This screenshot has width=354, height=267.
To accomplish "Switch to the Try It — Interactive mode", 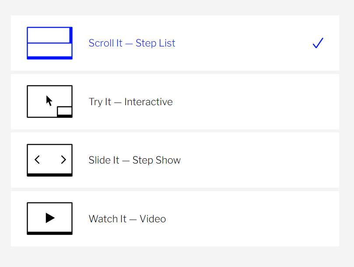I will click(x=175, y=101).
